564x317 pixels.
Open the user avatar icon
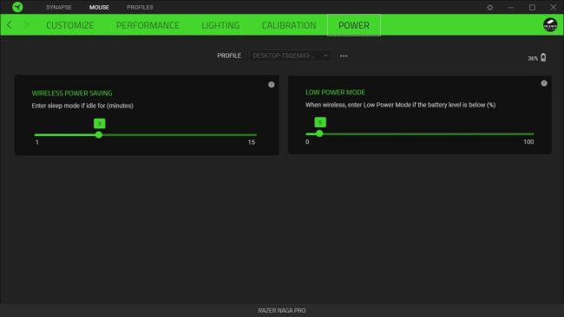550,25
